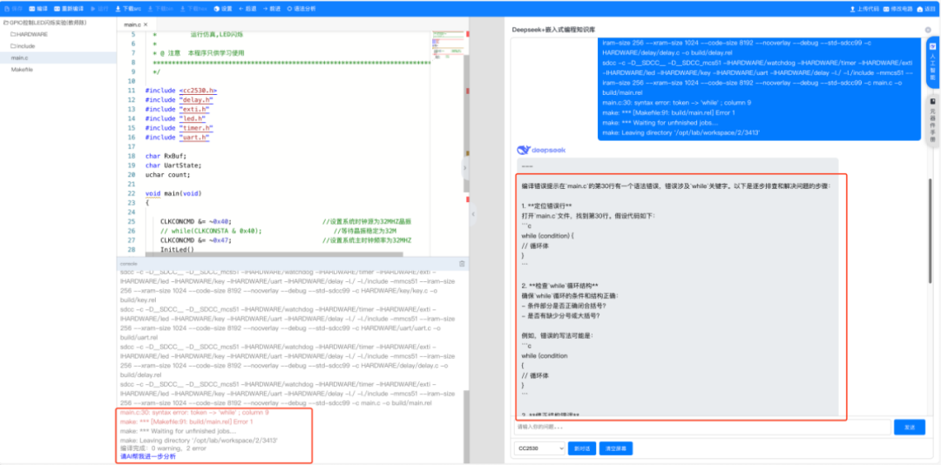Click 请AI帮我进一步分析 link

point(147,456)
